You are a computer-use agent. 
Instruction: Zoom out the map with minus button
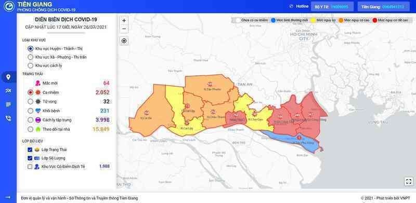point(124,29)
